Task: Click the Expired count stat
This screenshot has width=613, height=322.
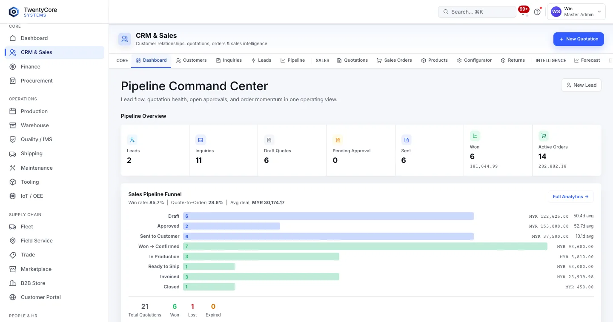Action: 213,310
